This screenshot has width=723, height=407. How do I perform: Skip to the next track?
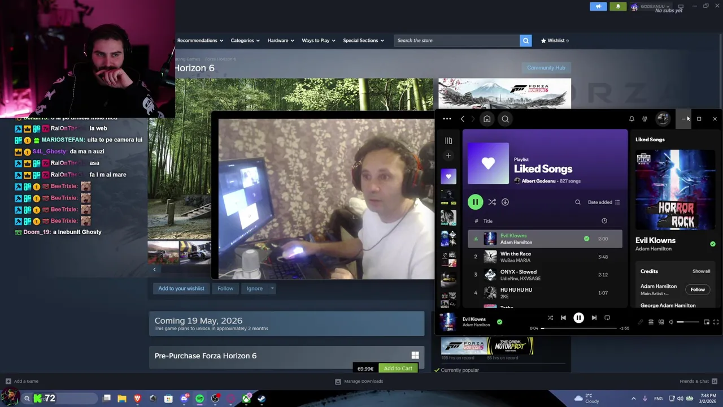pyautogui.click(x=594, y=318)
